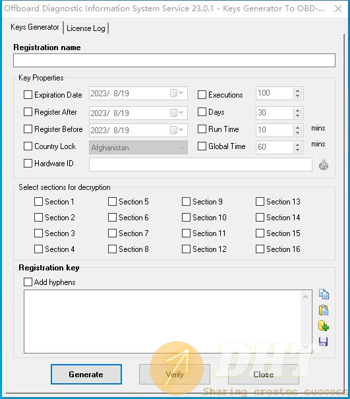
Task: Click the Verify button
Action: point(175,375)
